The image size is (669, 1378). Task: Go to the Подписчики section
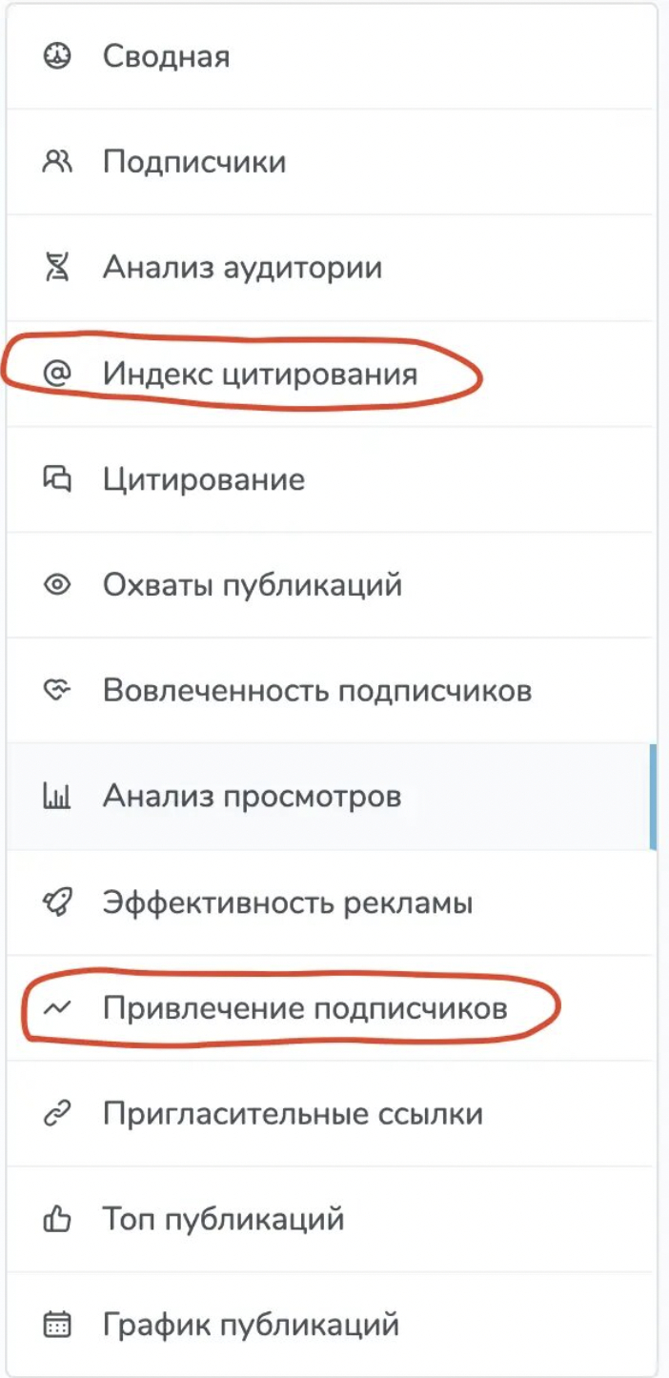194,162
